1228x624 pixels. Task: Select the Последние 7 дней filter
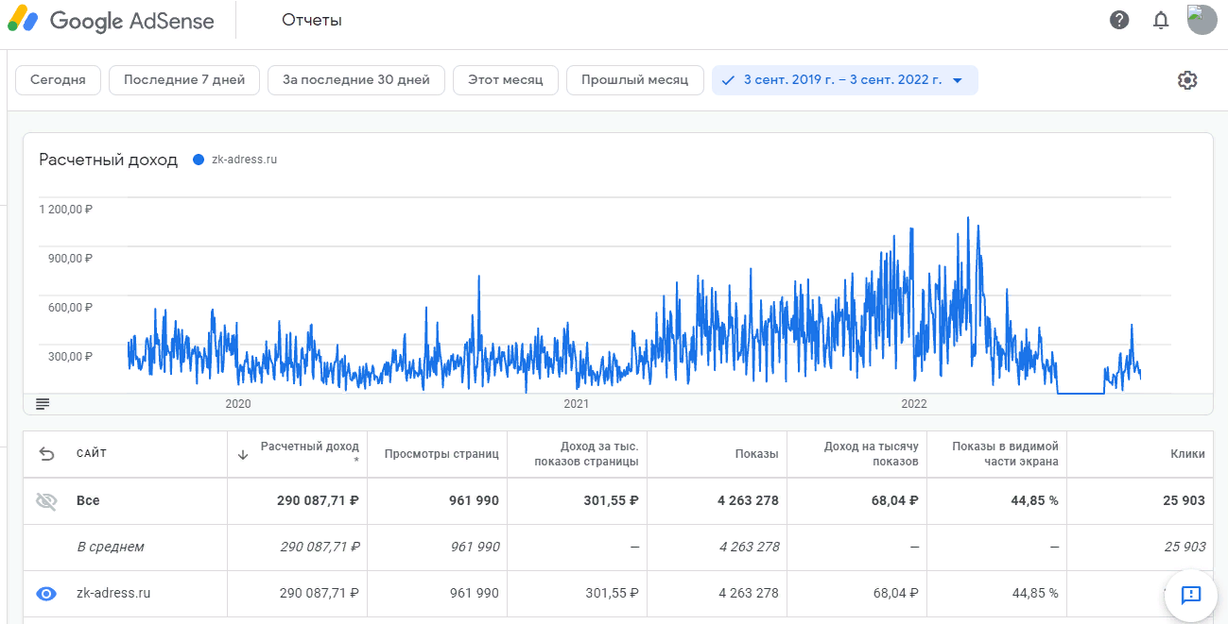coord(184,80)
